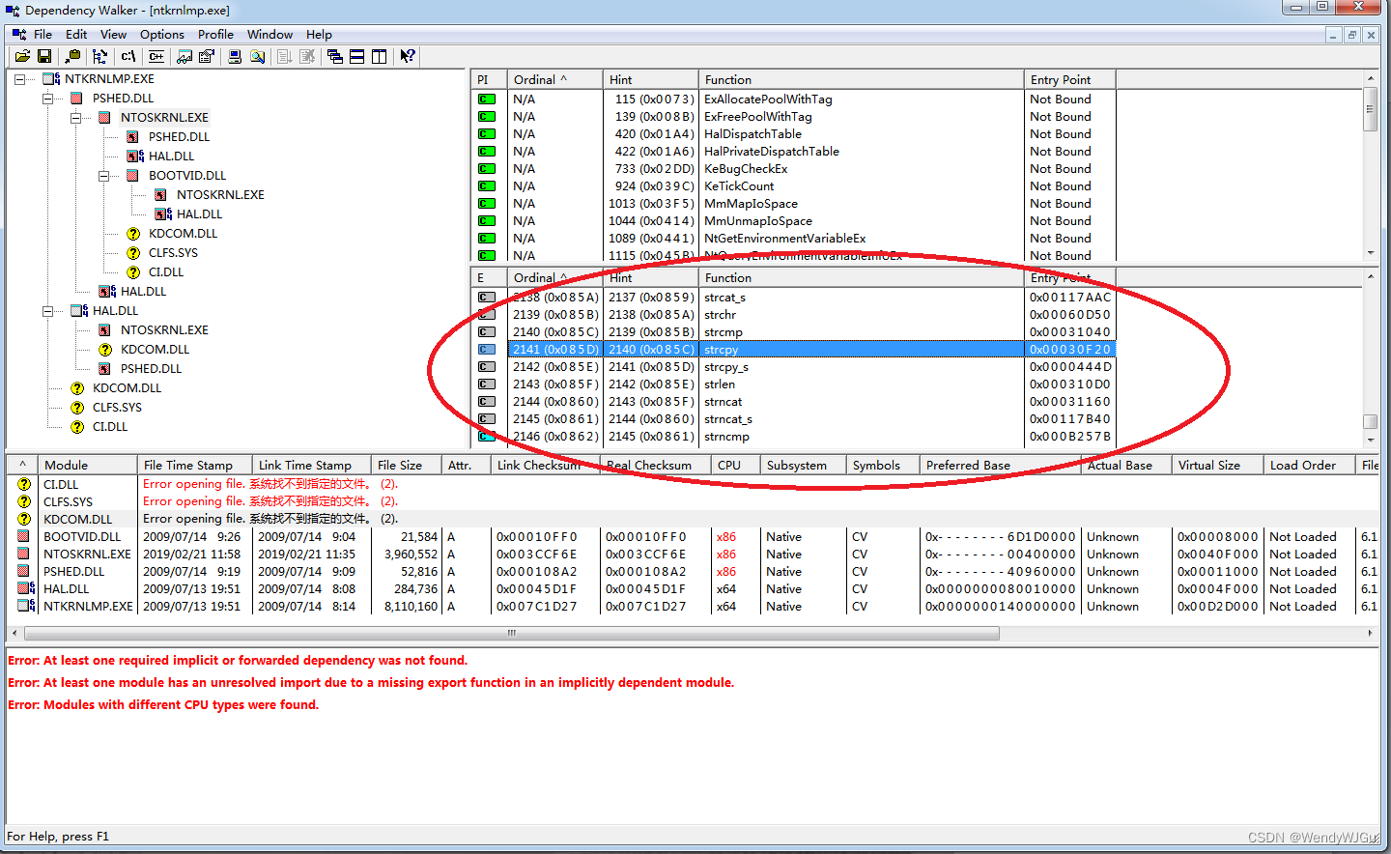1391x854 pixels.
Task: Click the Tile Vertically toolbar icon
Action: click(x=380, y=57)
